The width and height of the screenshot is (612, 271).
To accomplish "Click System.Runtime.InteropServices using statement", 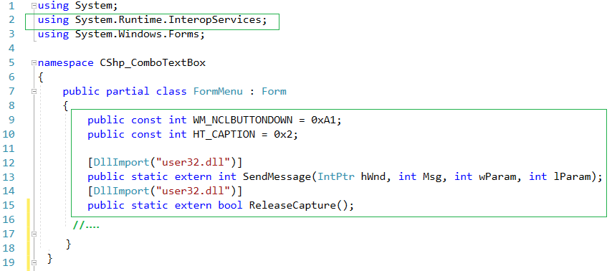I will 152,20.
